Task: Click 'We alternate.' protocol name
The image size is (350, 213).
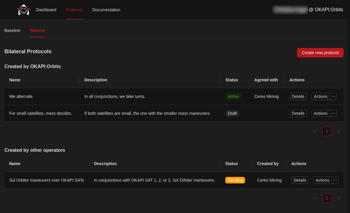Action: pyautogui.click(x=21, y=96)
